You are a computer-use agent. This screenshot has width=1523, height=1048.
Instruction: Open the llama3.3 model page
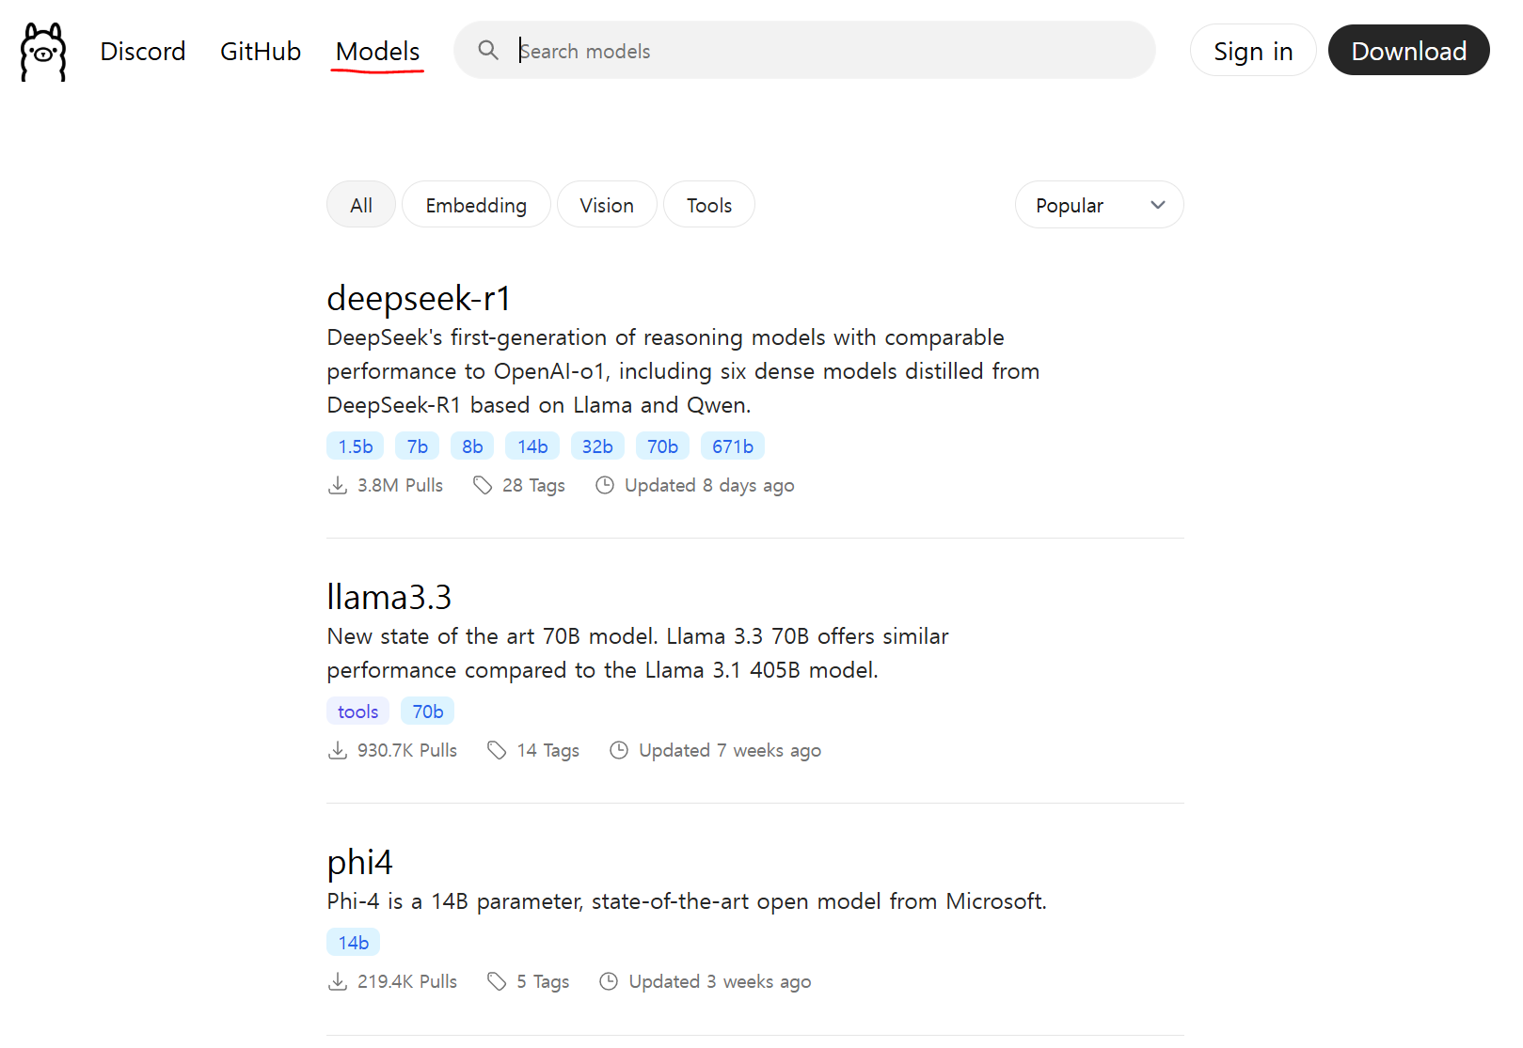389,597
